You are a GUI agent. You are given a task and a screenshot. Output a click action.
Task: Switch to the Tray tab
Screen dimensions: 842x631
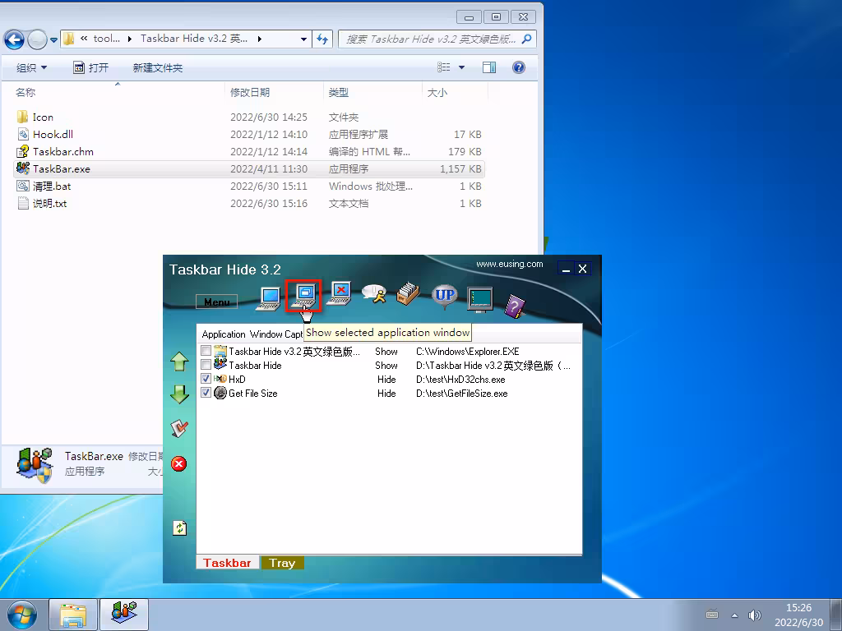[283, 563]
